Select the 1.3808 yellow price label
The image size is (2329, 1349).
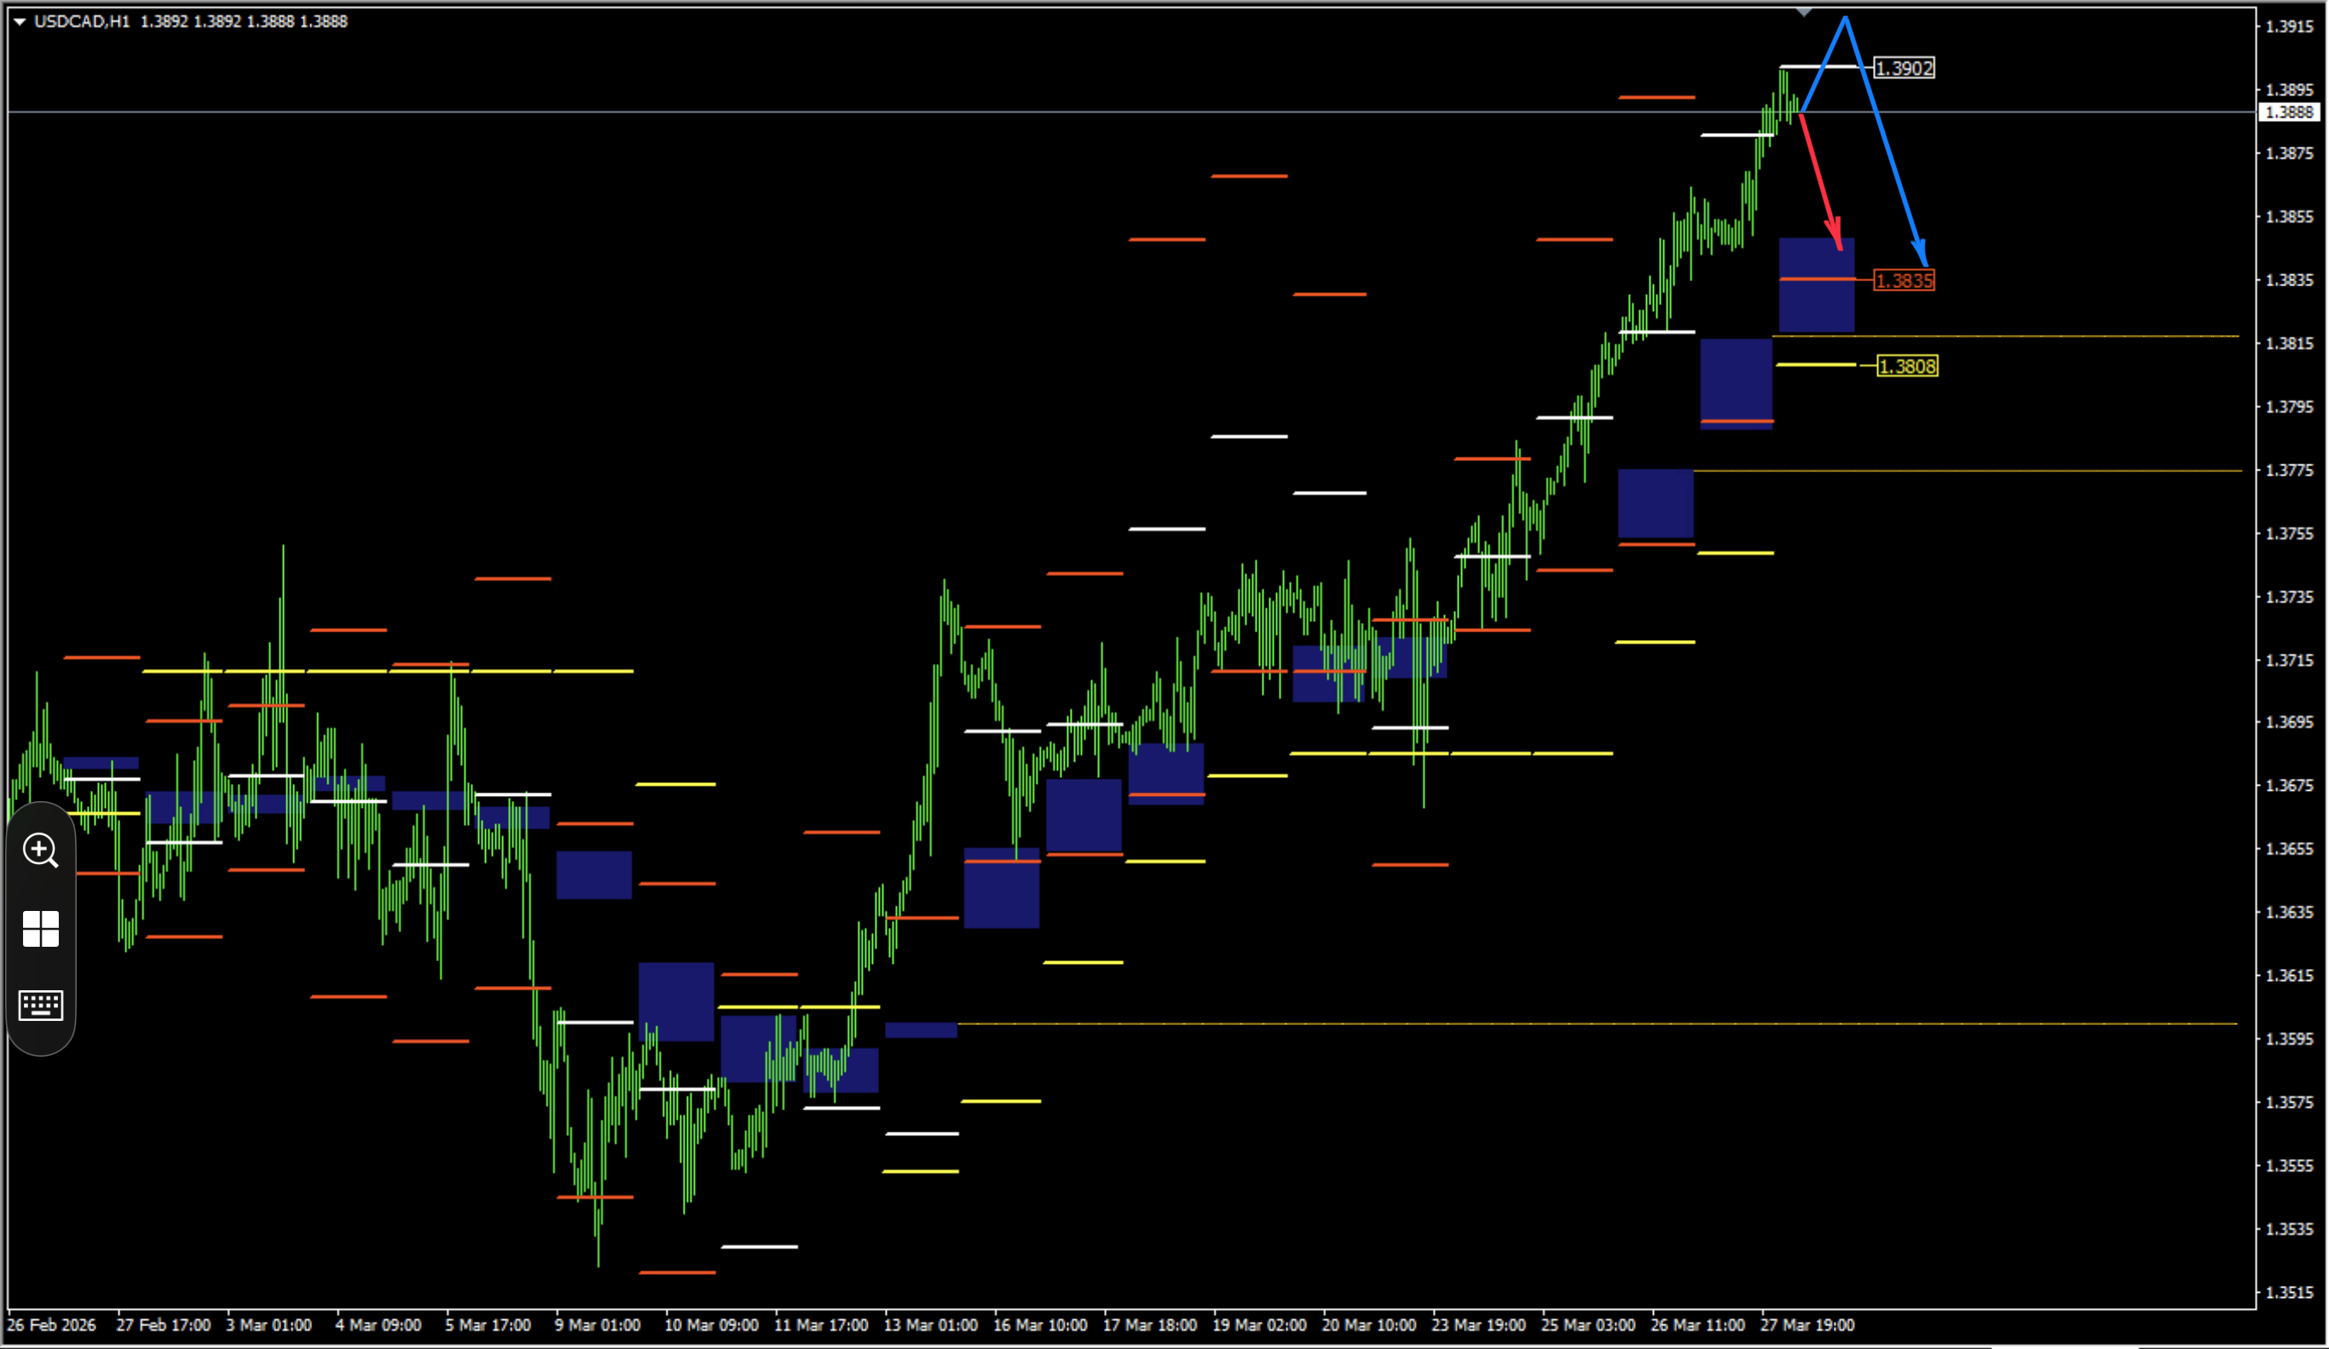[x=1909, y=366]
